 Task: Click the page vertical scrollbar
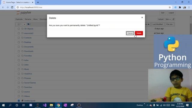(x=191, y=29)
